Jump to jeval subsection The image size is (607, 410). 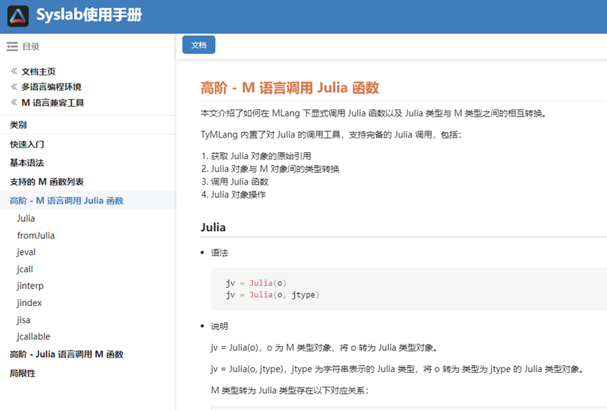click(x=27, y=252)
